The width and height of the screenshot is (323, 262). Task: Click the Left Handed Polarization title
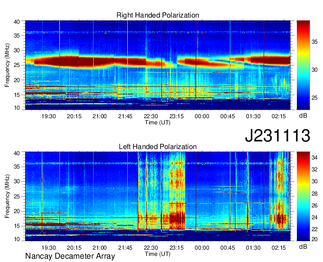pos(158,147)
